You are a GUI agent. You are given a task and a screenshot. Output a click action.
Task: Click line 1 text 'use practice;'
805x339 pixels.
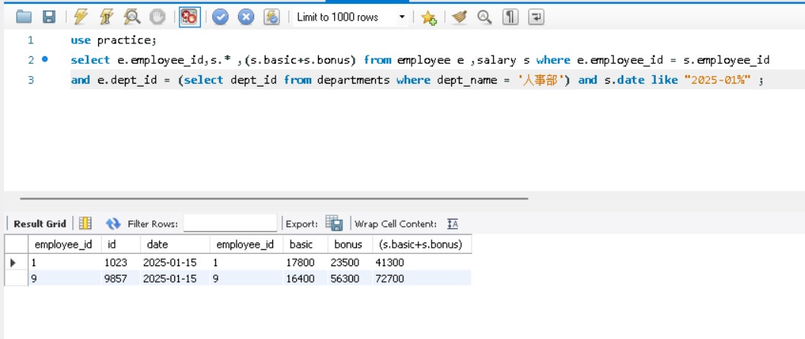[x=113, y=40]
